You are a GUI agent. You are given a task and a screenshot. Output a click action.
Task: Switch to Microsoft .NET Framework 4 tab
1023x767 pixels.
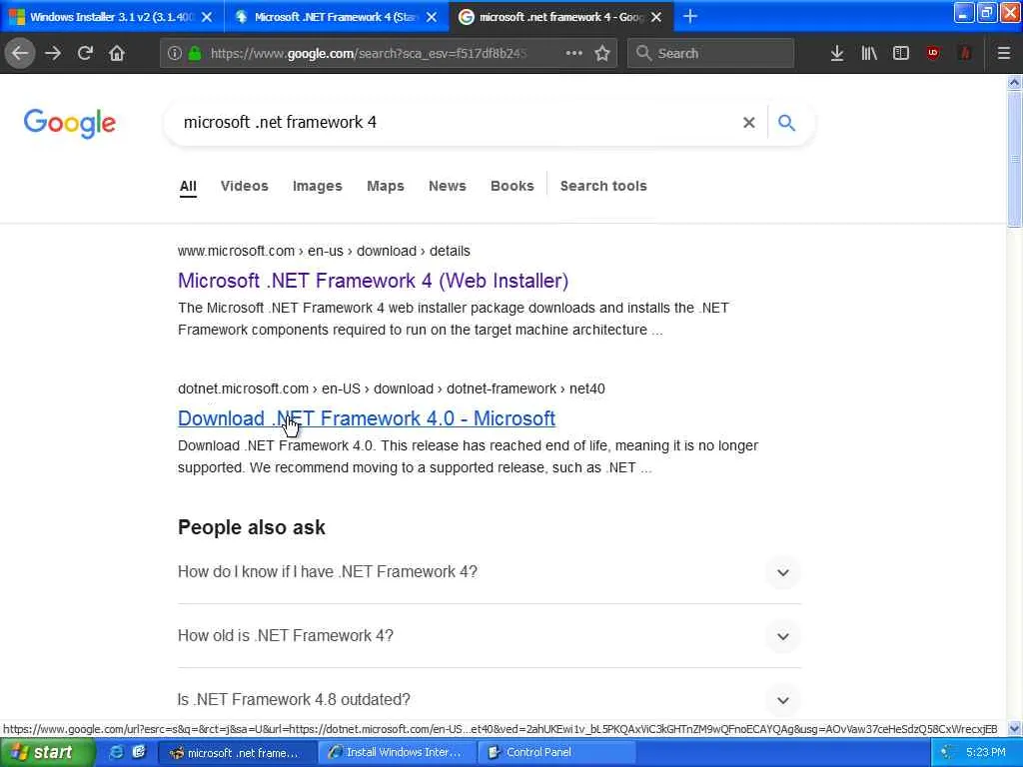tap(336, 17)
